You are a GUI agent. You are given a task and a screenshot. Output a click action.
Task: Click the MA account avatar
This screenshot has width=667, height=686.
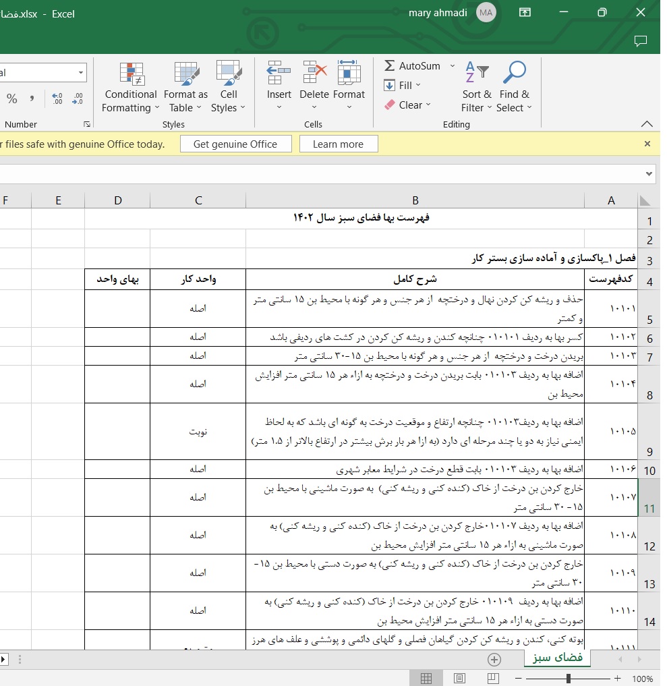[486, 13]
